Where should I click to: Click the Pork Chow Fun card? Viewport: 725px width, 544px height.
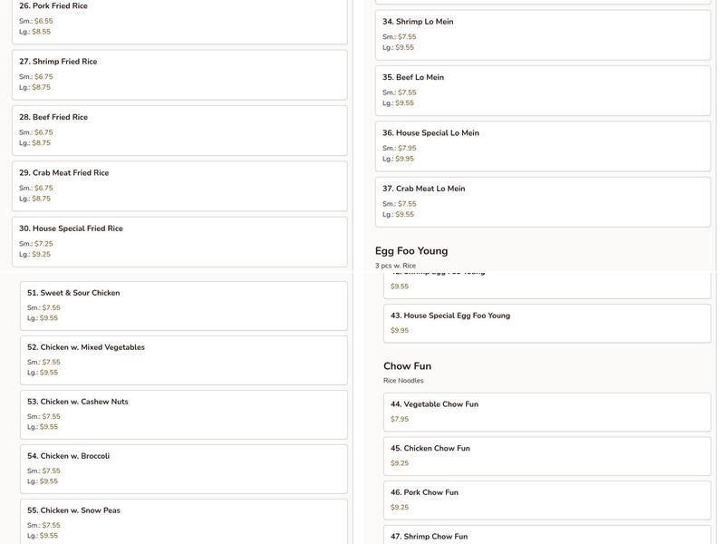[546, 500]
